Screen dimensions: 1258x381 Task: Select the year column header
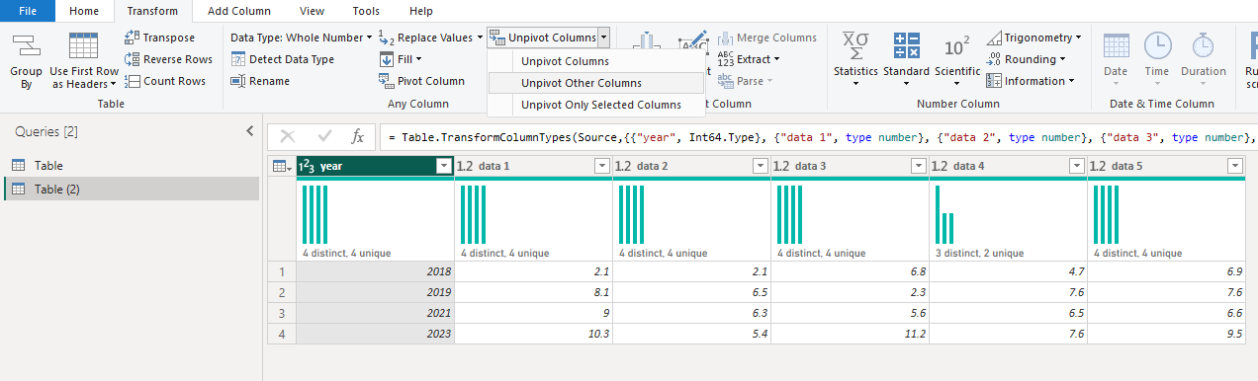point(375,167)
